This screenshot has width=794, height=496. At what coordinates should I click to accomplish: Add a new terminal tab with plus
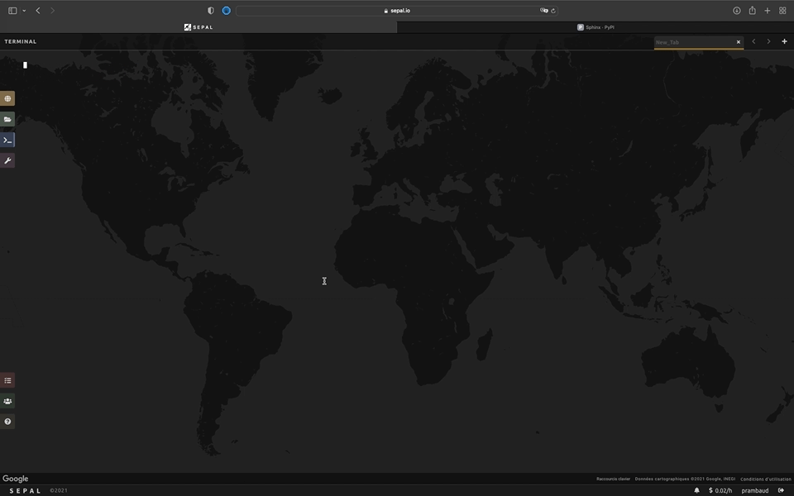click(x=784, y=41)
